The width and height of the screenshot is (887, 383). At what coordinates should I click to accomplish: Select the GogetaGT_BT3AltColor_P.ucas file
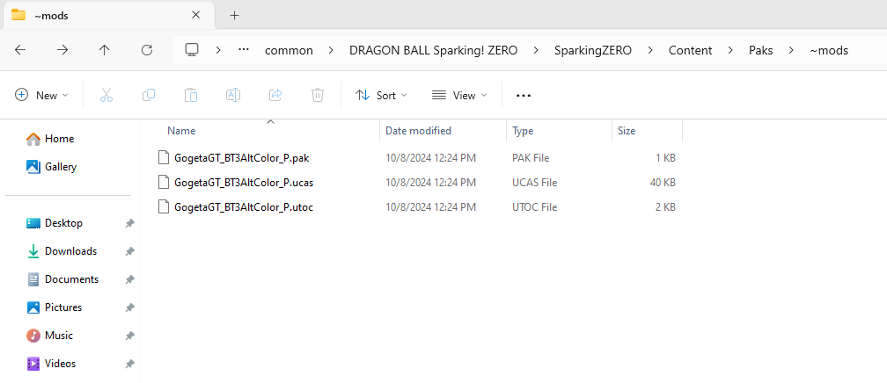pos(244,183)
